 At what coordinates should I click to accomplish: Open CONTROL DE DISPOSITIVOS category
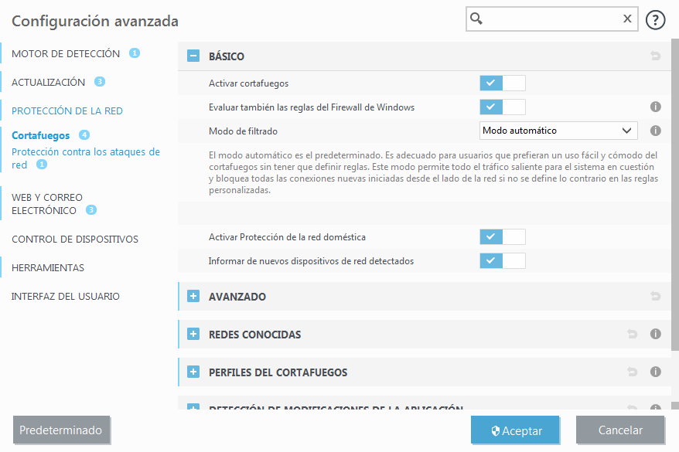point(75,240)
